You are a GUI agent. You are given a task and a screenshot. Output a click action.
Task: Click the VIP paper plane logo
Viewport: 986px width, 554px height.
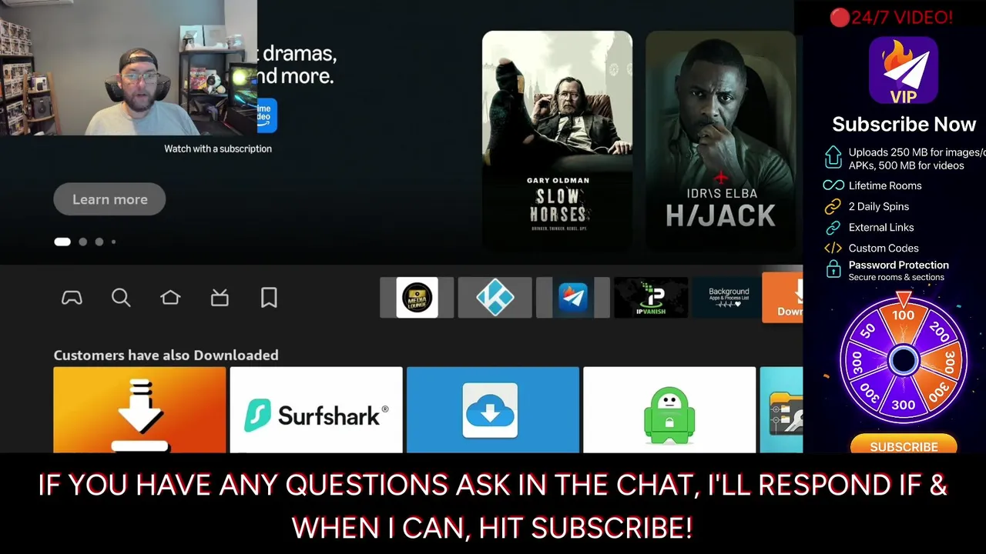(904, 70)
